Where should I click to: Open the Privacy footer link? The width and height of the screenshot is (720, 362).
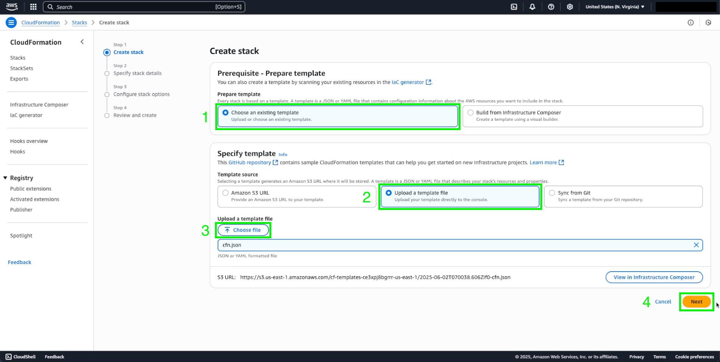[x=637, y=357]
